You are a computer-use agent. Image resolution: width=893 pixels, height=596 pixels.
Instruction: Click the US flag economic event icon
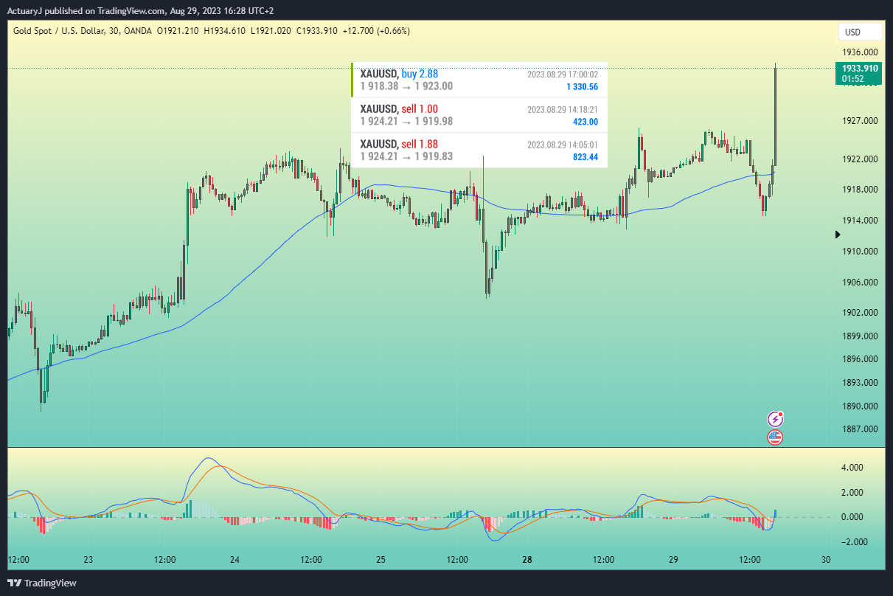[x=775, y=437]
